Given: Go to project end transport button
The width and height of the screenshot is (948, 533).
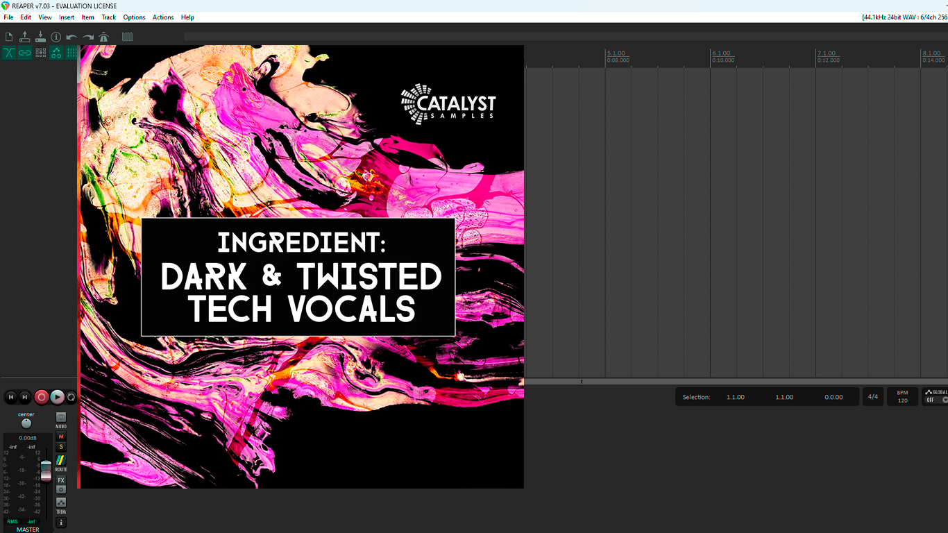Looking at the screenshot, I should click(x=25, y=397).
